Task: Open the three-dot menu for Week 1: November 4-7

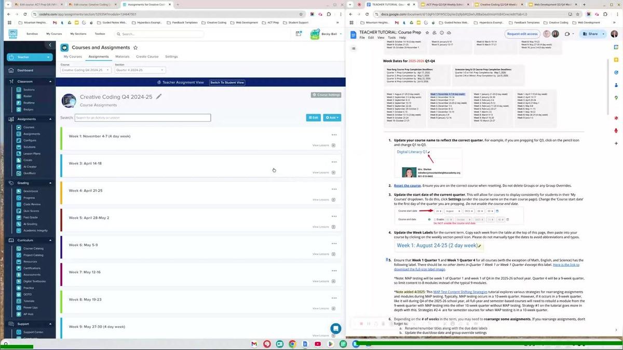Action: [334, 134]
